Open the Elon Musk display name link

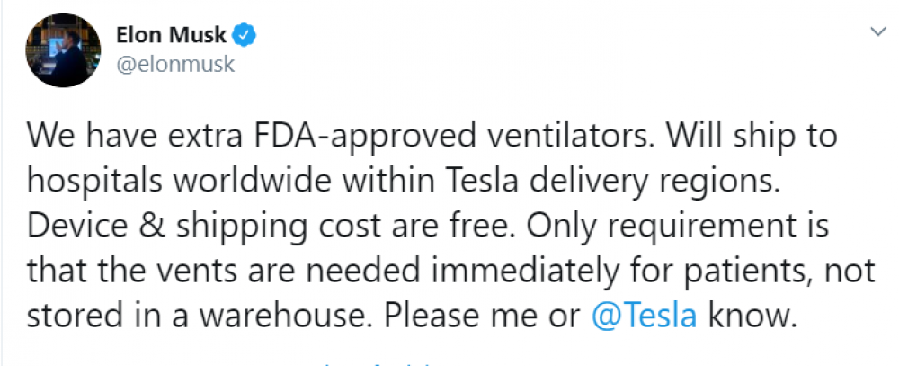(172, 36)
